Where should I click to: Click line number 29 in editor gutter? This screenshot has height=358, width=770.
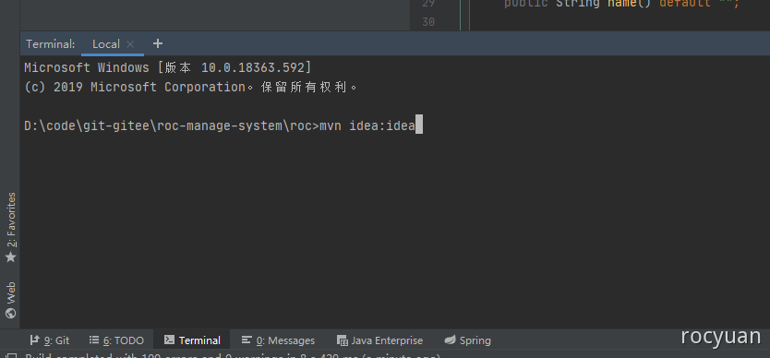[x=428, y=4]
